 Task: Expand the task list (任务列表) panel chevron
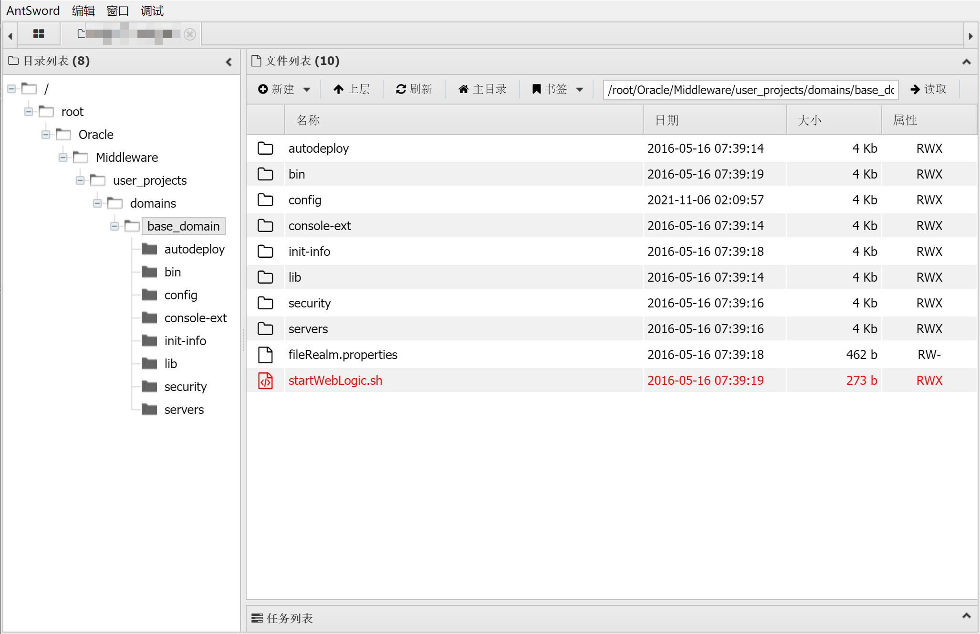[966, 616]
